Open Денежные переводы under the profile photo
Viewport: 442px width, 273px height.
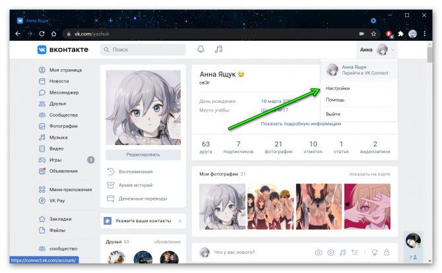pos(142,198)
